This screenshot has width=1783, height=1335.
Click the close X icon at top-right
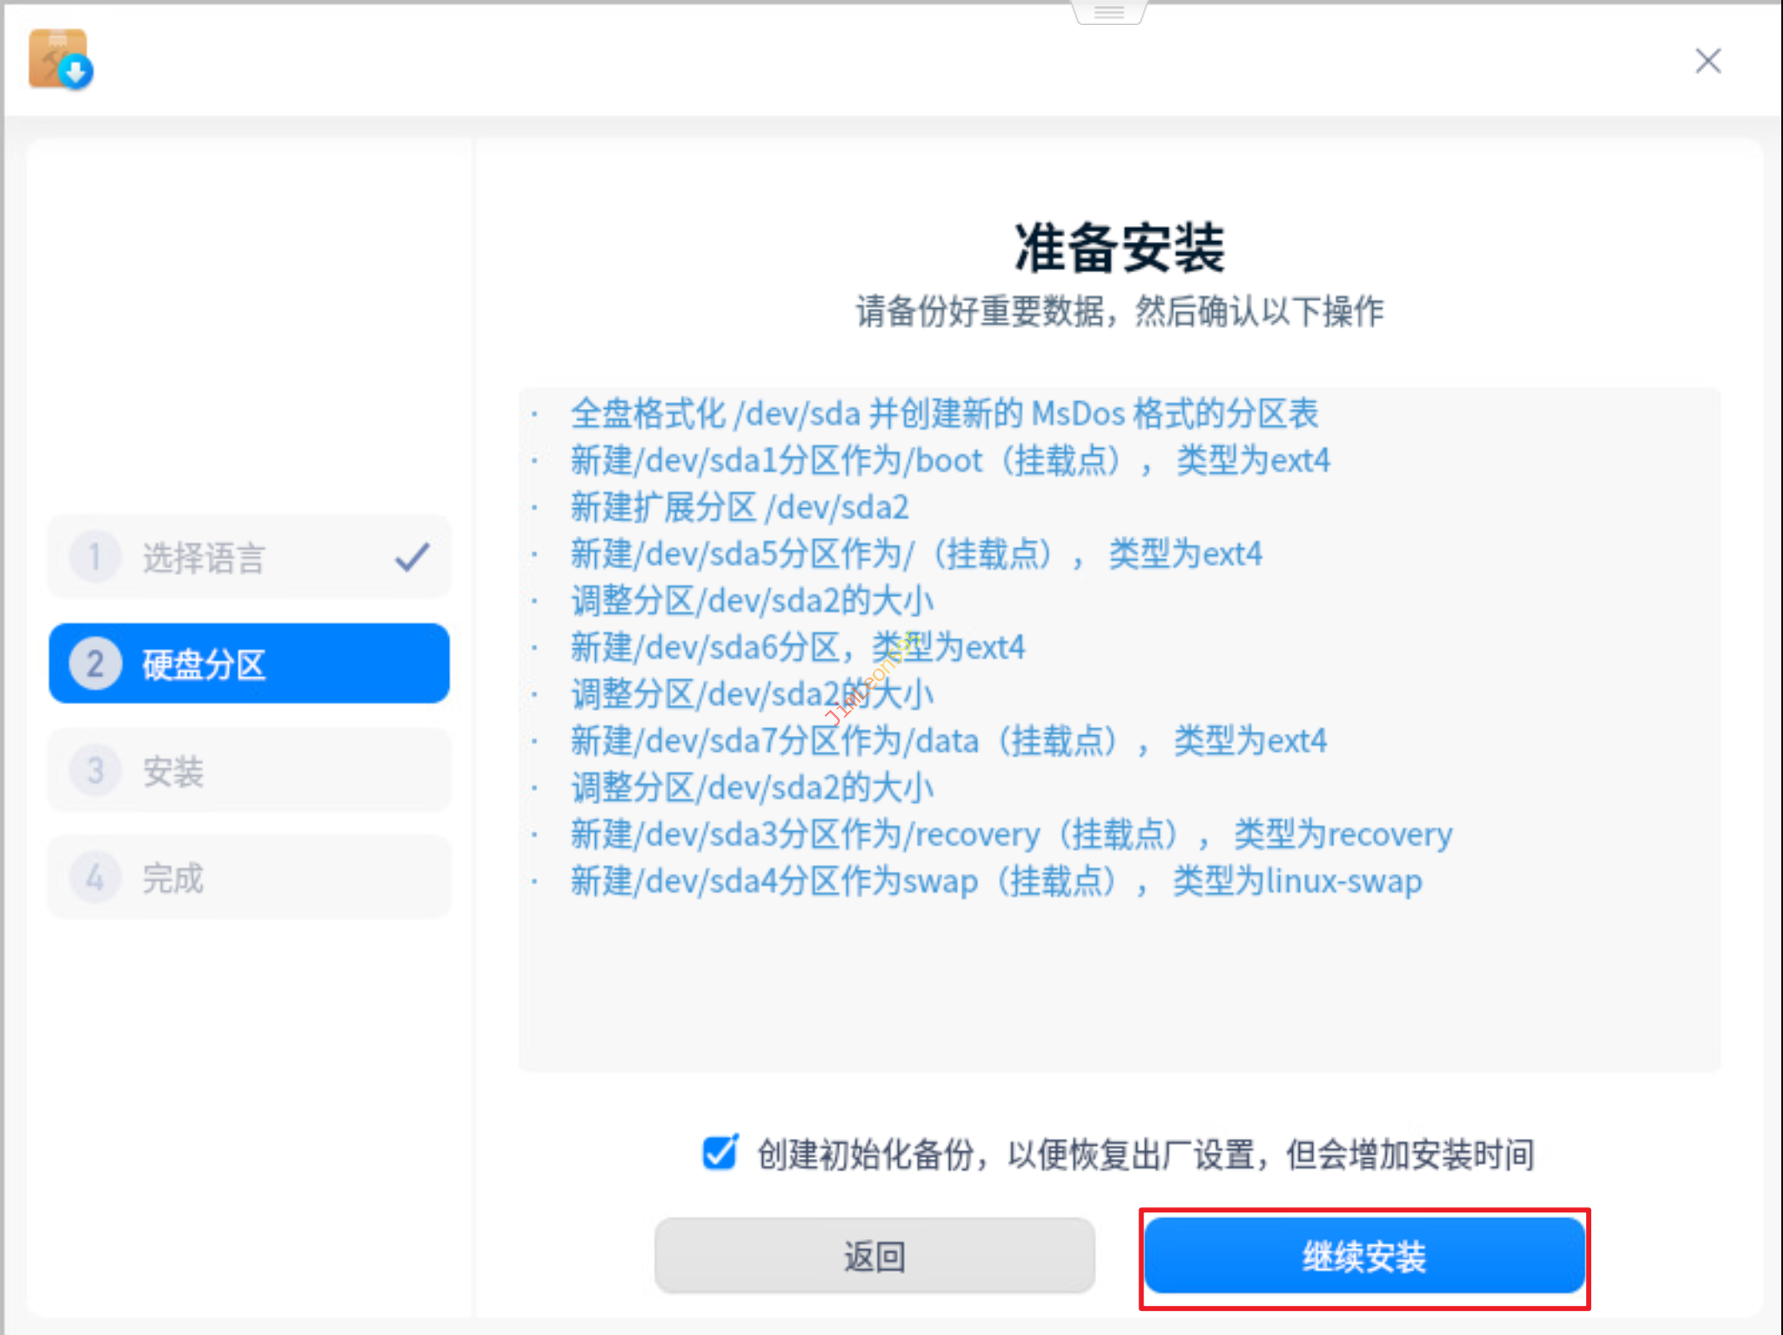click(x=1708, y=61)
